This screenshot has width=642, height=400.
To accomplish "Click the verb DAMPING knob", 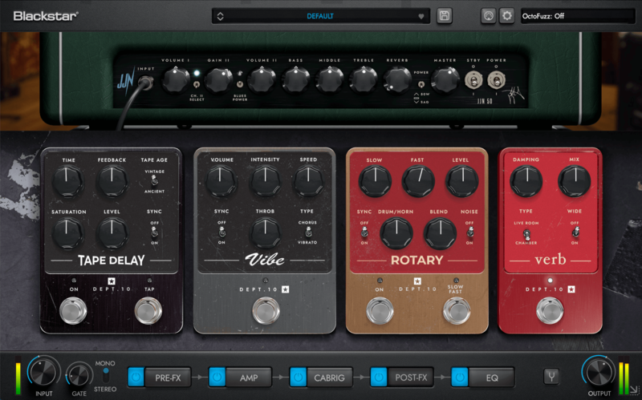I will tap(526, 181).
